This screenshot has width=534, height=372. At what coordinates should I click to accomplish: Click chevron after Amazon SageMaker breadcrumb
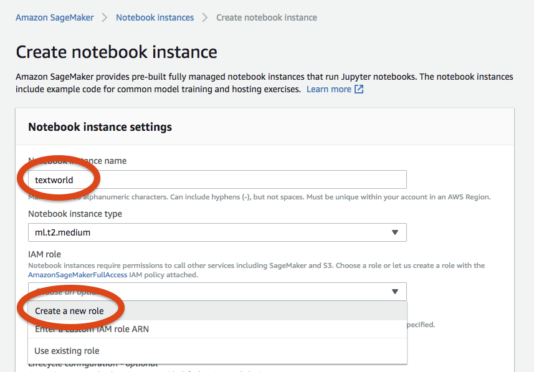pos(105,17)
